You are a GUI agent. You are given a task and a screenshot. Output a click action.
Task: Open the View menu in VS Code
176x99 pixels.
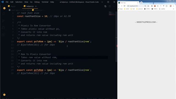(26, 2)
